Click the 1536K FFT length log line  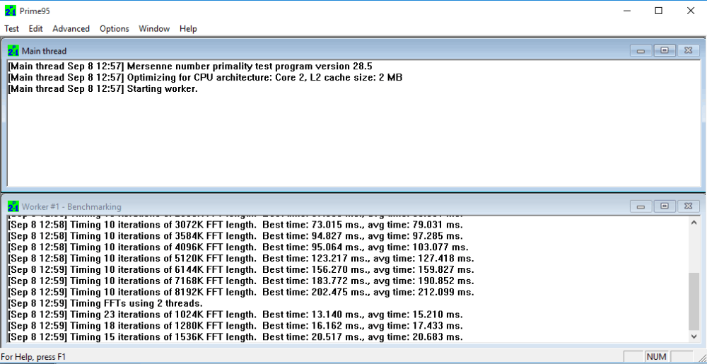(235, 337)
